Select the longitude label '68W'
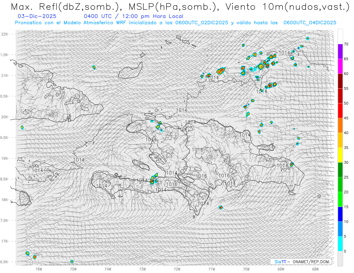 click(x=315, y=269)
